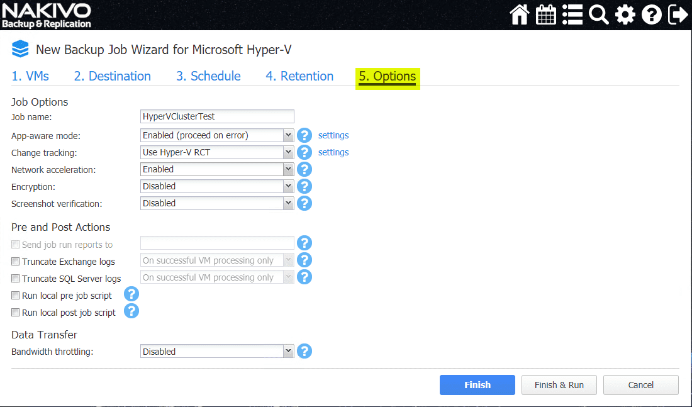The width and height of the screenshot is (692, 407).
Task: Show help for Network acceleration
Action: 304,169
